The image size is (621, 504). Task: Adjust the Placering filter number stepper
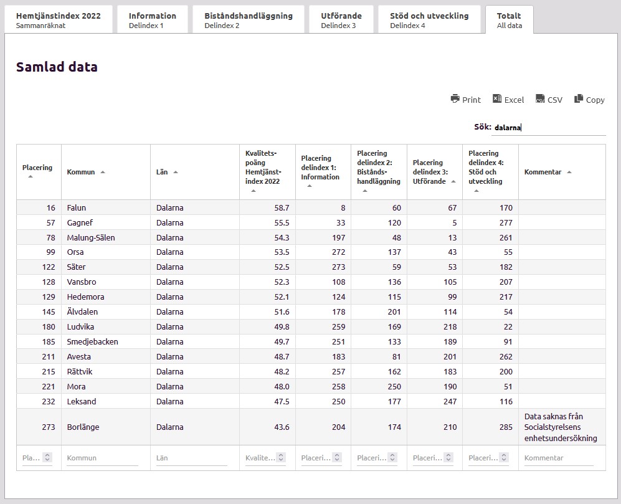(x=47, y=458)
